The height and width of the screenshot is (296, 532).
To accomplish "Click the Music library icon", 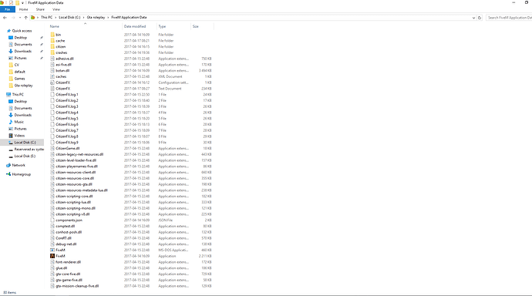I will (11, 122).
